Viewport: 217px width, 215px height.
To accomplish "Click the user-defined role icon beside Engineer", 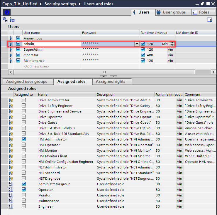I will click(x=11, y=206).
